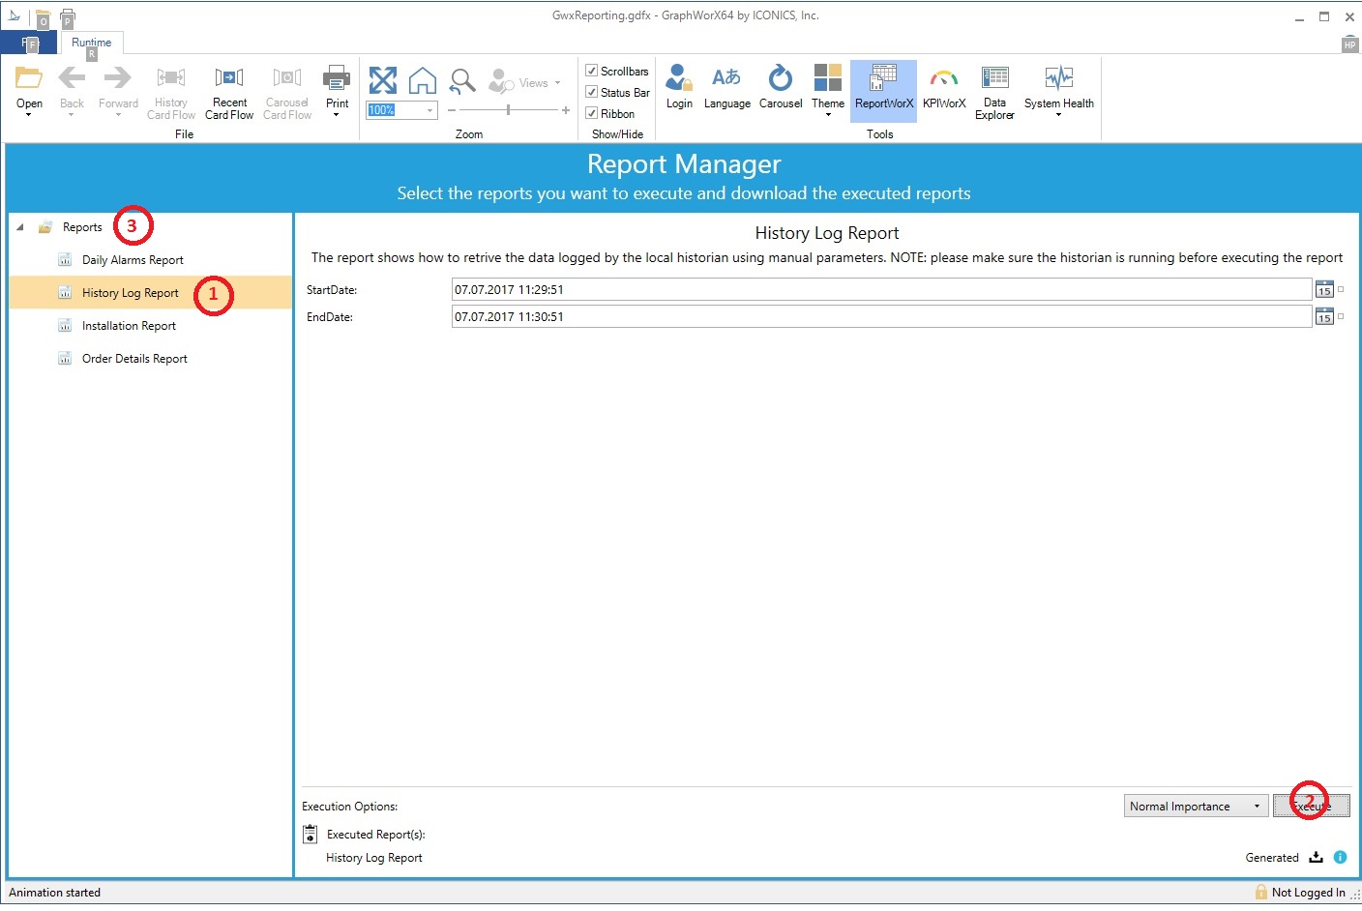The width and height of the screenshot is (1362, 911).
Task: Toggle the Status Bar checkbox
Action: (591, 92)
